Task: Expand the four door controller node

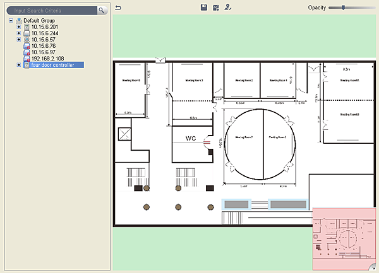Action: coord(19,64)
